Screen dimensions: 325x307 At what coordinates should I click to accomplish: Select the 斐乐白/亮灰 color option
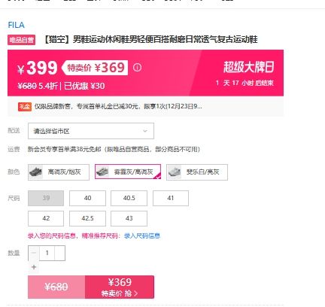click(197, 172)
